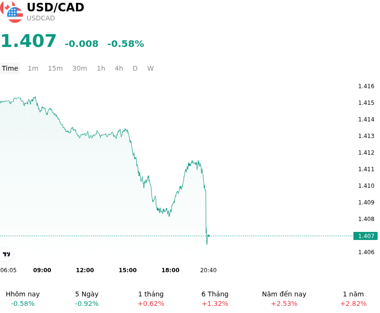The height and width of the screenshot is (313, 380).
Task: Select the 1 tháng performance range
Action: (x=151, y=299)
